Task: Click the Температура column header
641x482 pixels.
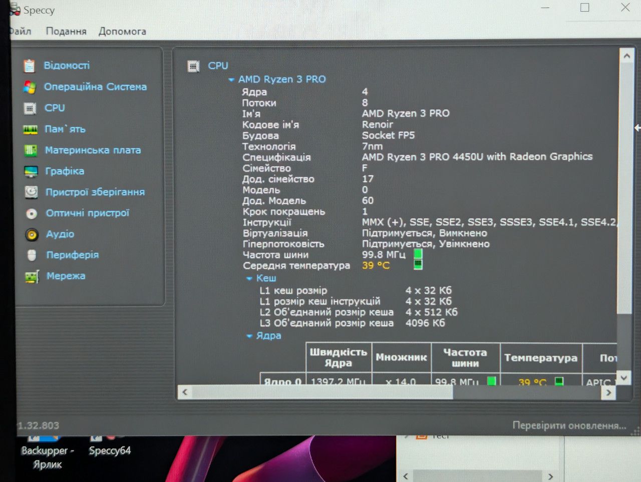Action: point(541,358)
